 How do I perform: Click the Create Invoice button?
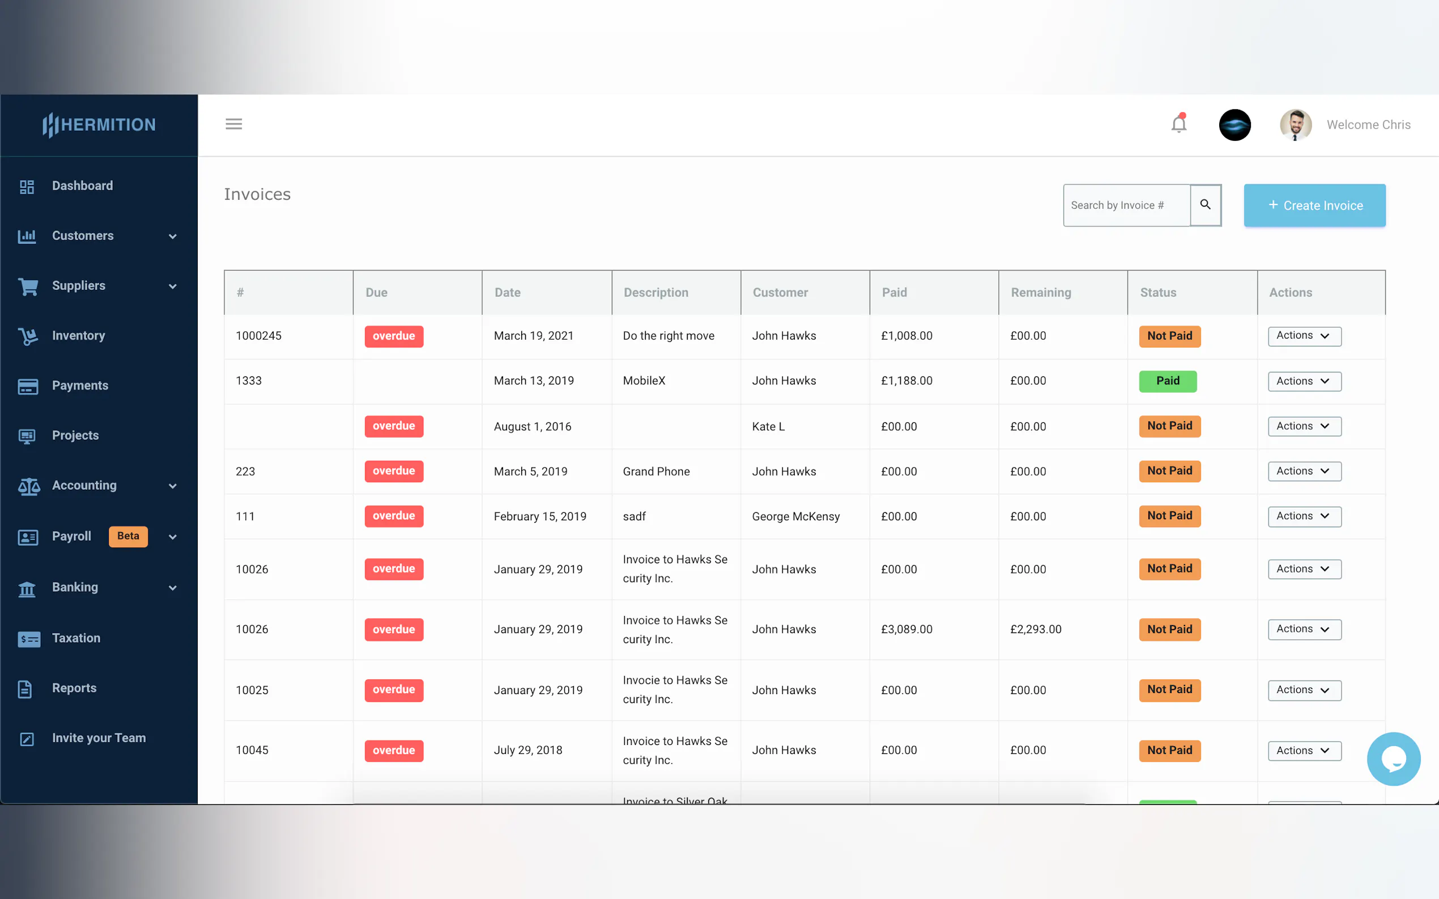[x=1314, y=205]
